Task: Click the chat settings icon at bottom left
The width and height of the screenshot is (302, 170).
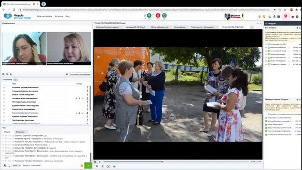Action: coord(5,166)
